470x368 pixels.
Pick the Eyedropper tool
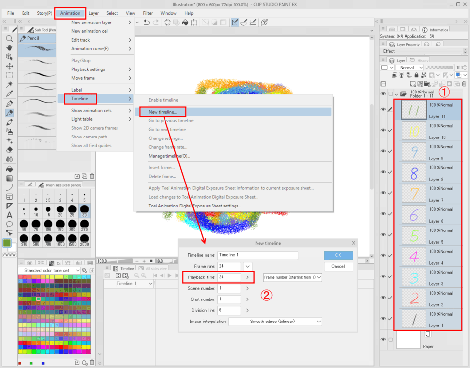tap(9, 94)
